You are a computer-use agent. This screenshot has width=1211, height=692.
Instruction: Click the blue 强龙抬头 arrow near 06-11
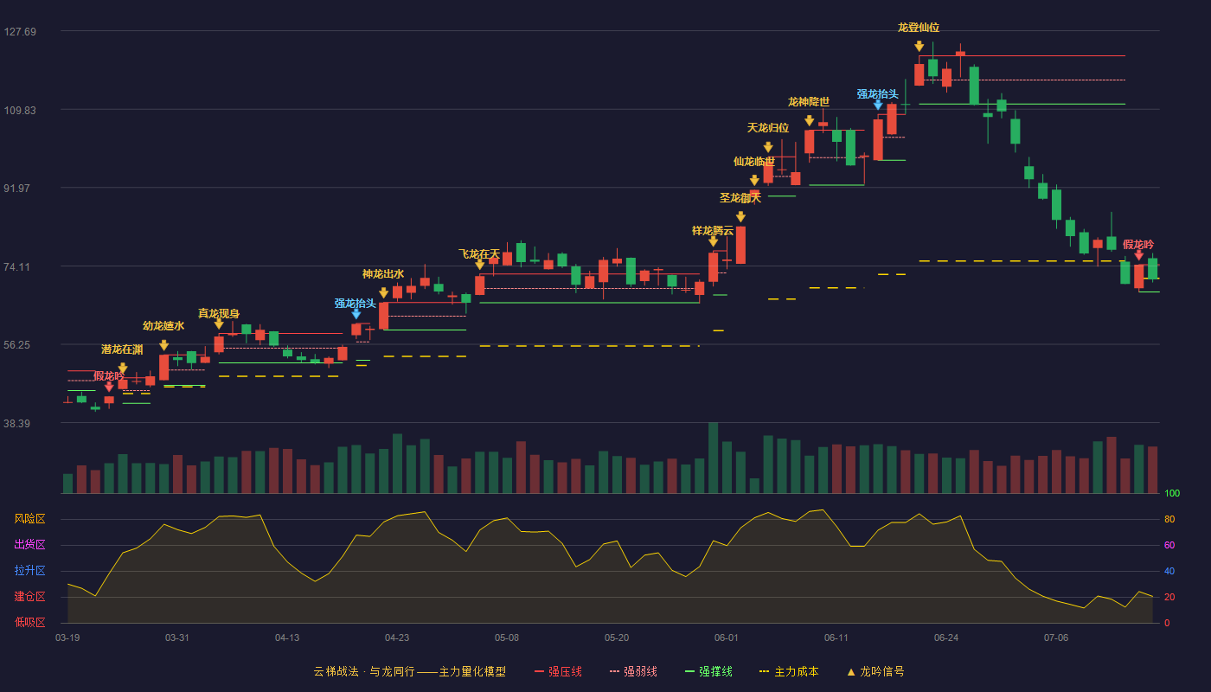point(878,105)
